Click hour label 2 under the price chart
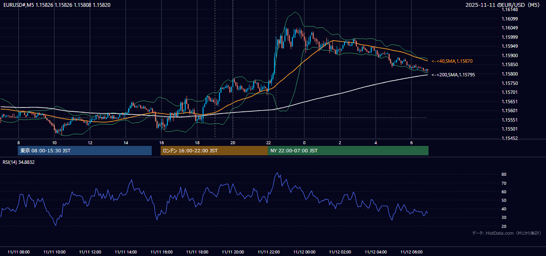 point(340,143)
